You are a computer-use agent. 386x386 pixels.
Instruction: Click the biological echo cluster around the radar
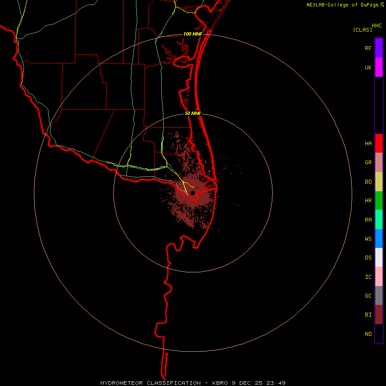pyautogui.click(x=193, y=192)
